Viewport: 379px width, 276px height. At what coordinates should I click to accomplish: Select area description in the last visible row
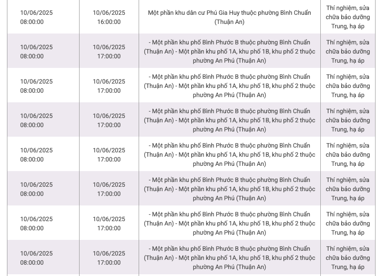229,258
